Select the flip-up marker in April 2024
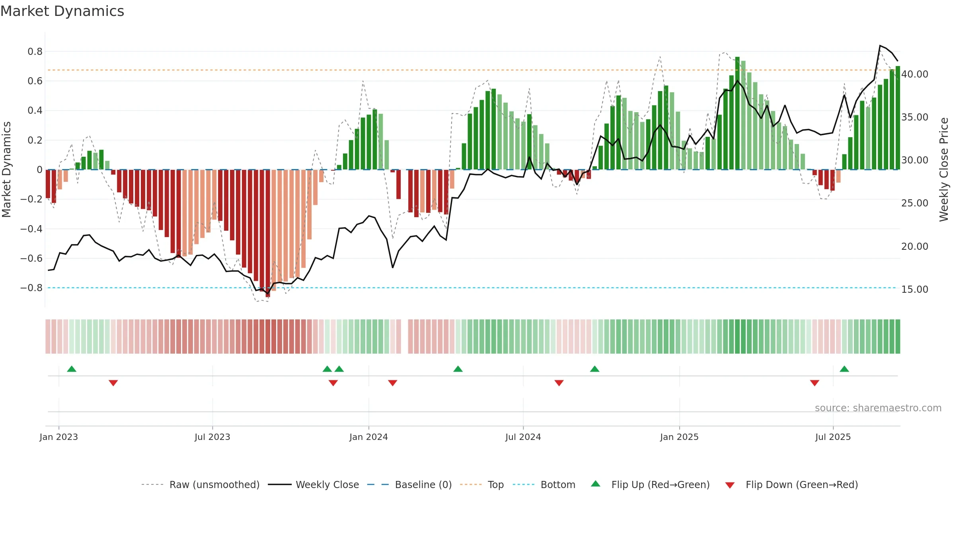 point(458,369)
